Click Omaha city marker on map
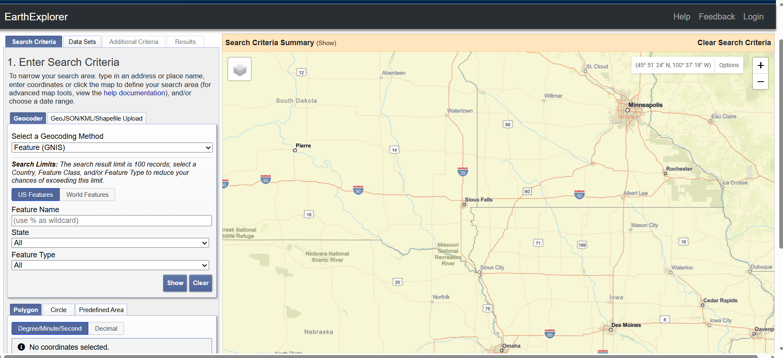Viewport: 783px width, 358px height. point(501,351)
